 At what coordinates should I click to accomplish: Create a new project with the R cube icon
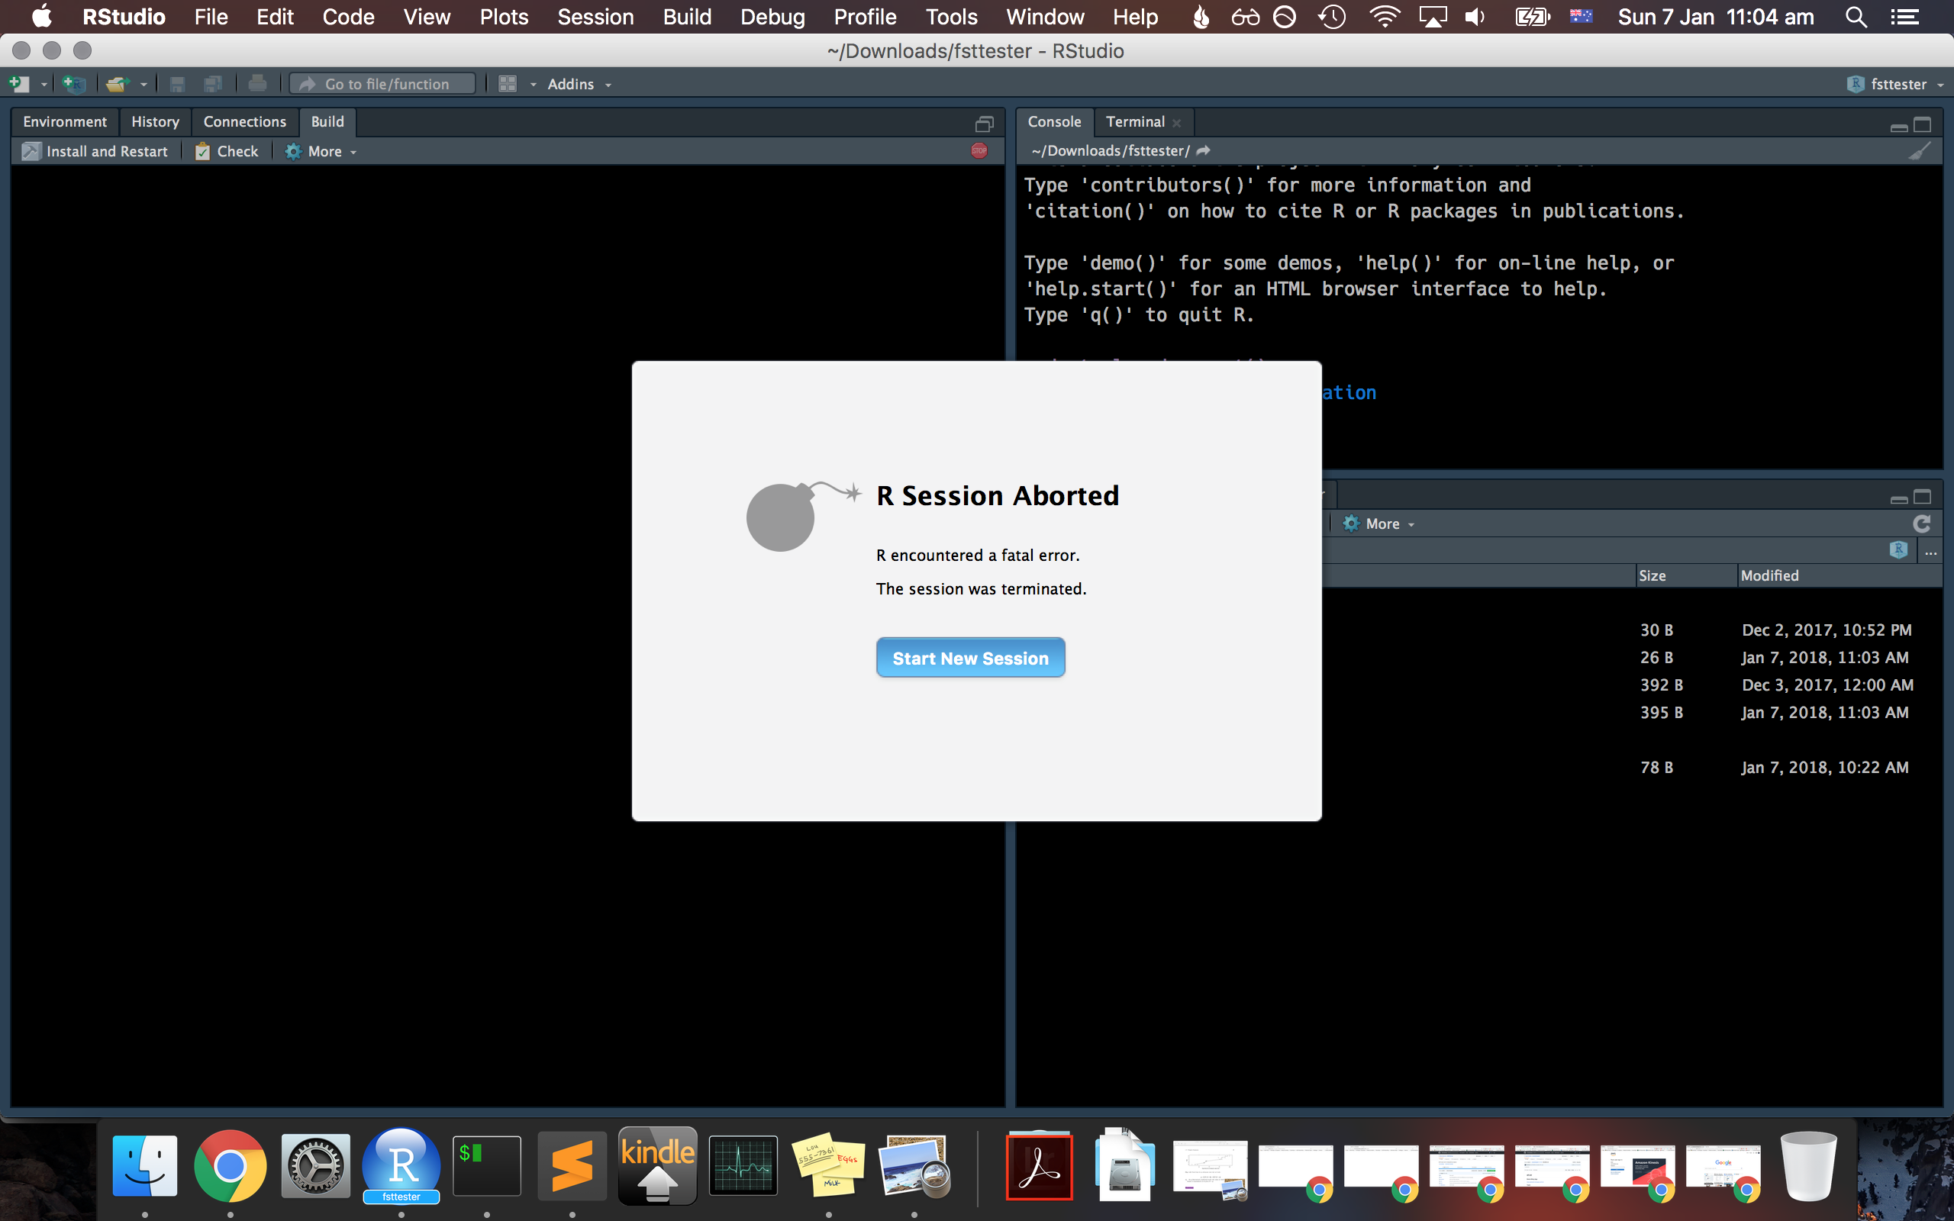tap(73, 83)
